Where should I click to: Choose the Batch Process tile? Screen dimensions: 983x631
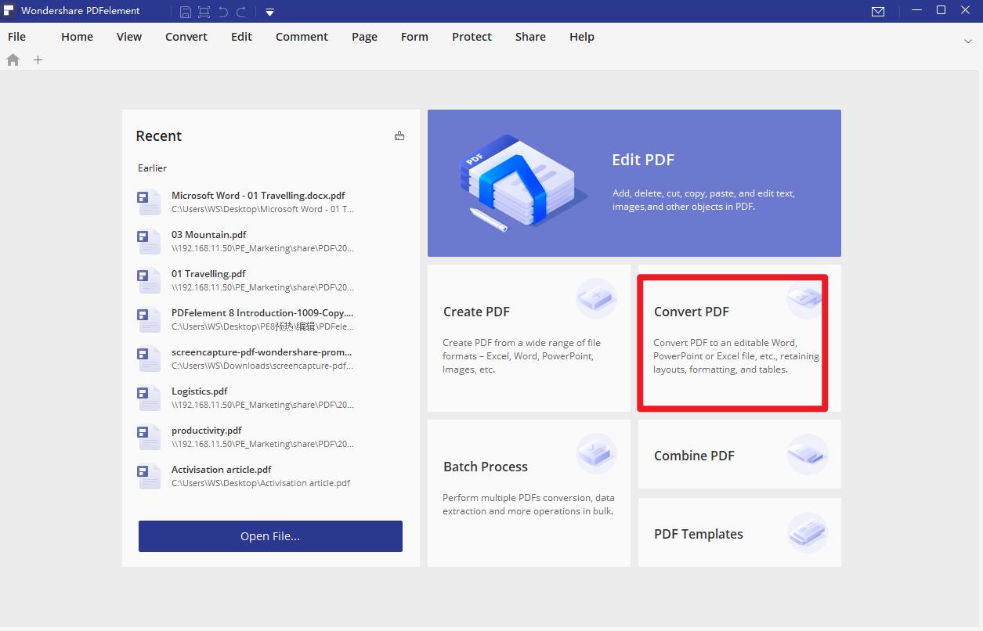pyautogui.click(x=529, y=492)
